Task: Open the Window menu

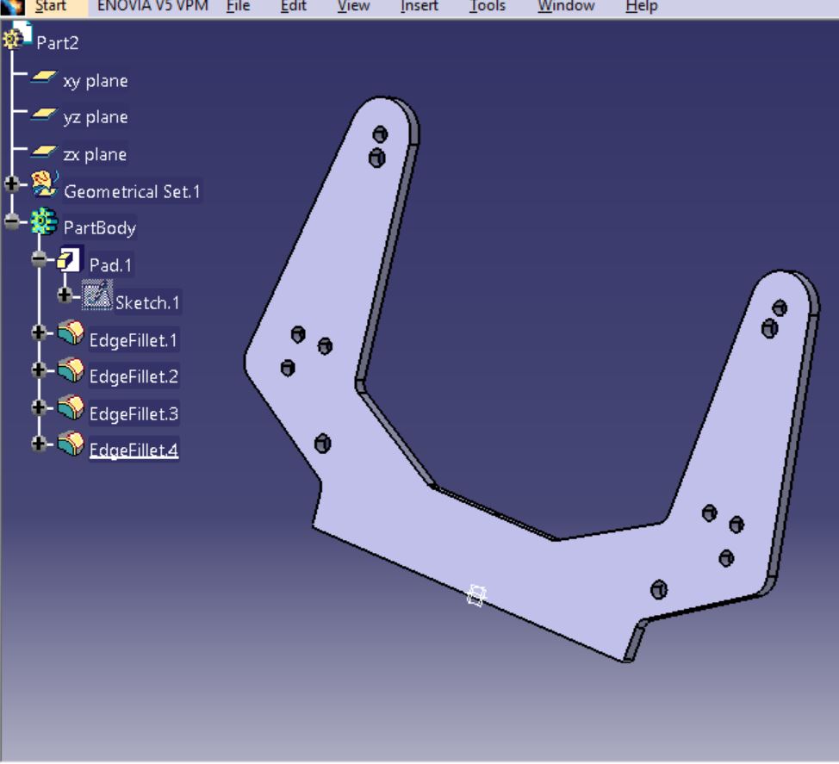Action: click(x=566, y=6)
